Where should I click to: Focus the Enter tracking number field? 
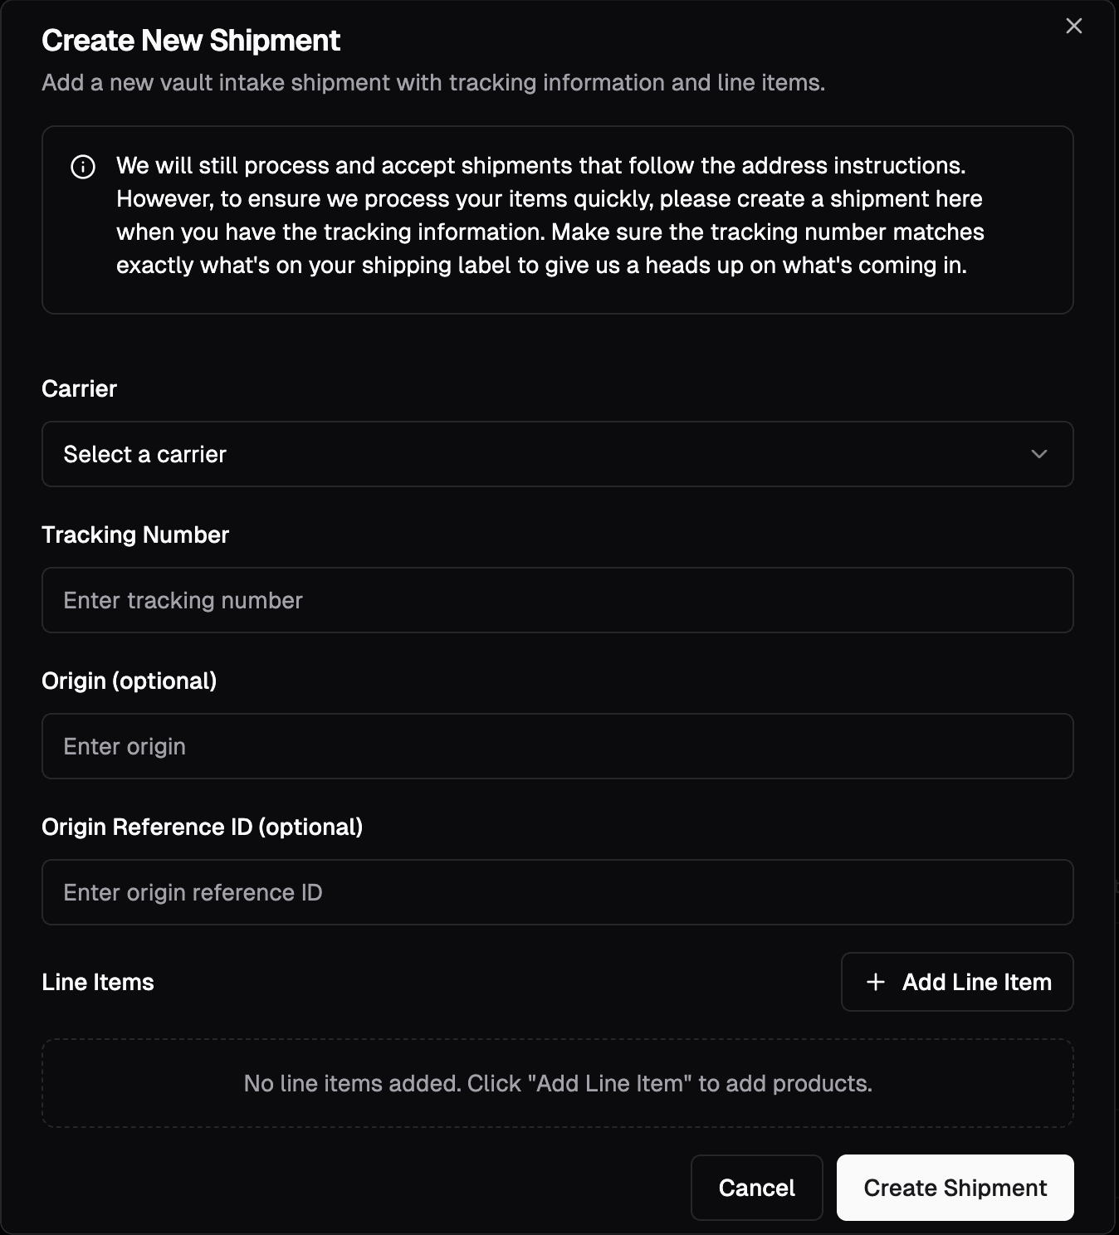click(x=557, y=600)
